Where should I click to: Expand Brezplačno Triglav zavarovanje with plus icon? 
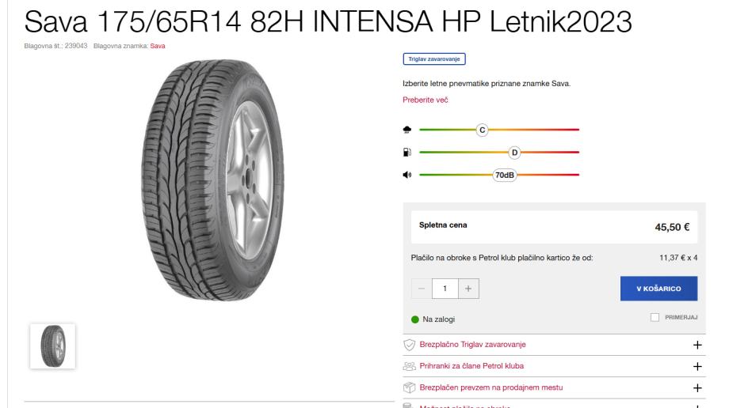click(697, 345)
